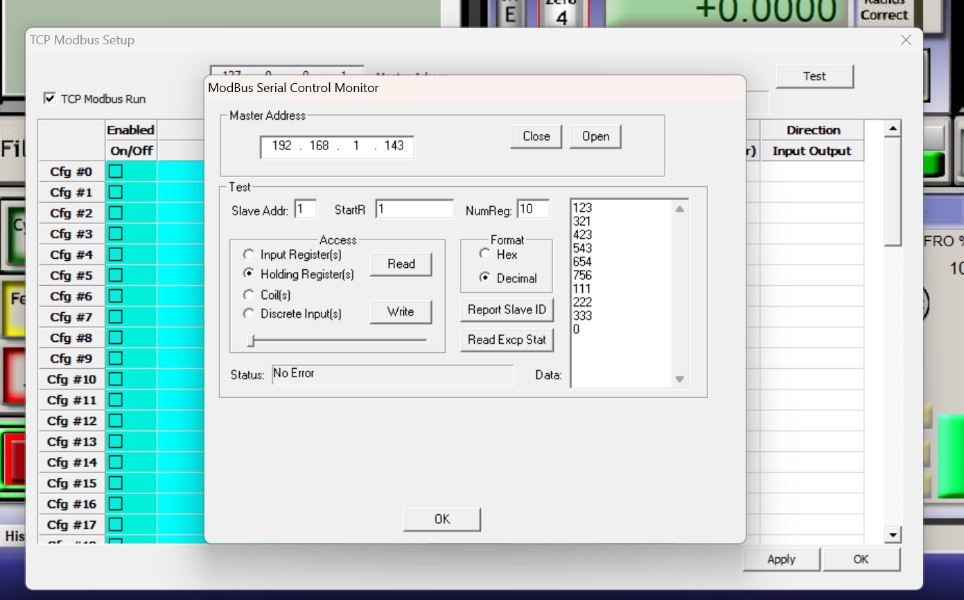This screenshot has width=964, height=600.
Task: Click the Direction column header
Action: pyautogui.click(x=813, y=130)
